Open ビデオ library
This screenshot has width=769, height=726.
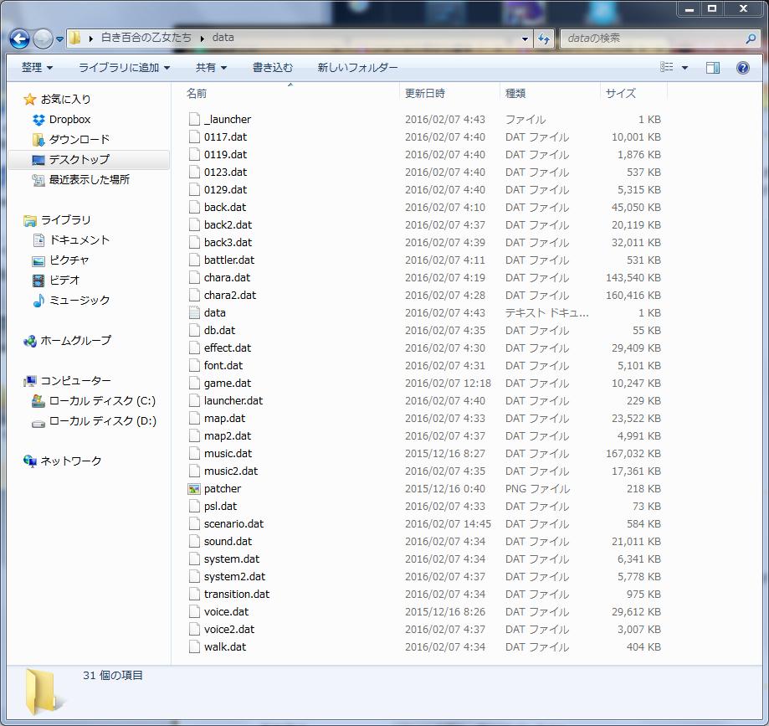(56, 281)
